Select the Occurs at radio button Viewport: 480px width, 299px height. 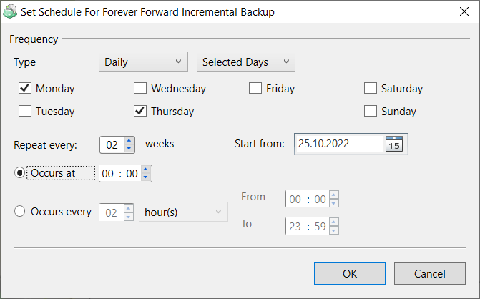tap(20, 173)
